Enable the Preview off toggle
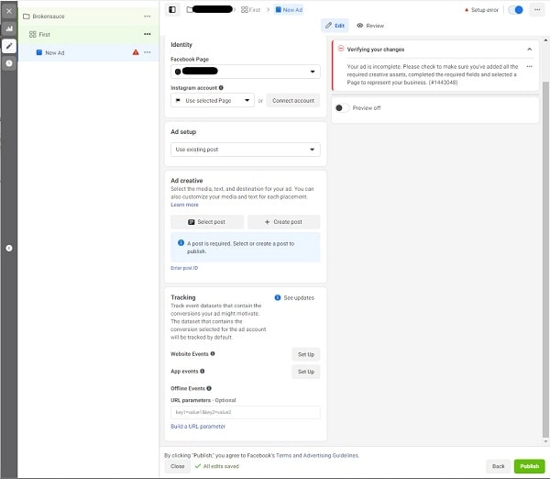 pyautogui.click(x=341, y=108)
